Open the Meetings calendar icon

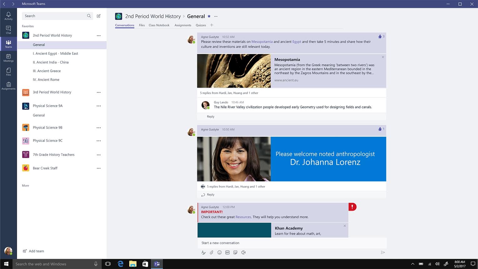pos(8,58)
